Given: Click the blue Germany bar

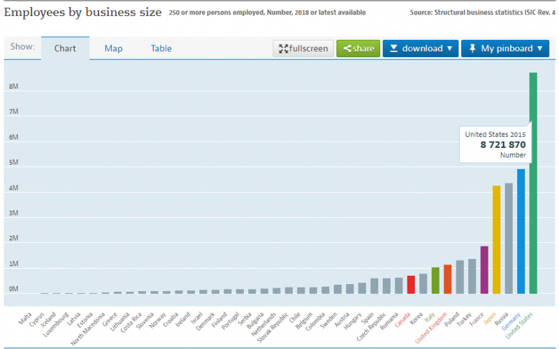Looking at the screenshot, I should click(x=521, y=231).
